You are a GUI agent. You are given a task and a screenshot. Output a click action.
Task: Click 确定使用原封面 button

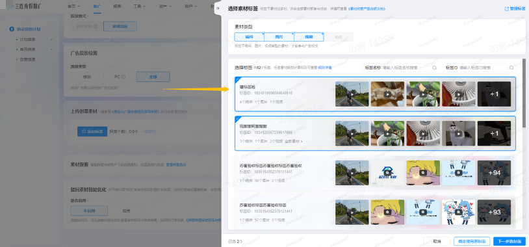coord(472,241)
